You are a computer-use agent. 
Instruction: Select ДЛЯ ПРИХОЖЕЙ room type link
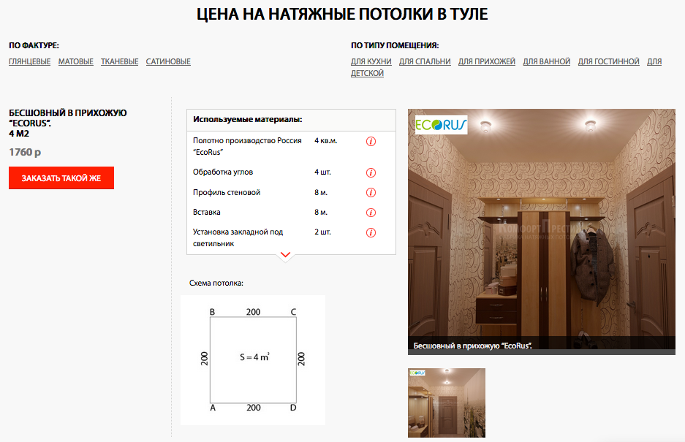487,61
